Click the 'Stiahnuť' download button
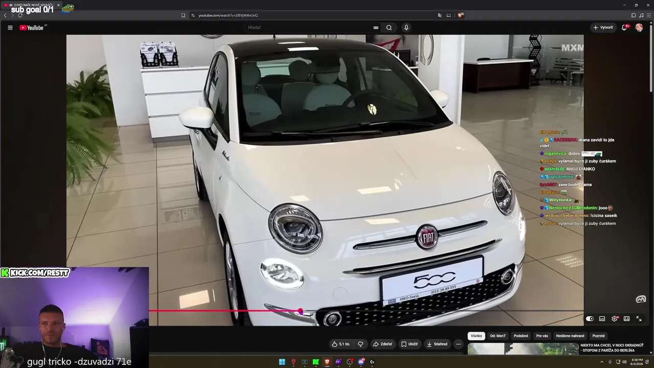This screenshot has width=654, height=368. [437, 344]
